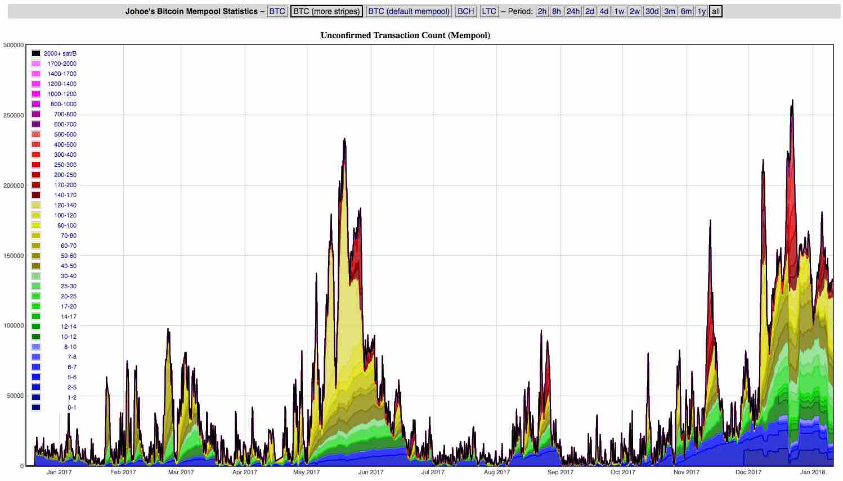This screenshot has height=481, width=843.
Task: Open the LTC mempool statistics
Action: 489,11
